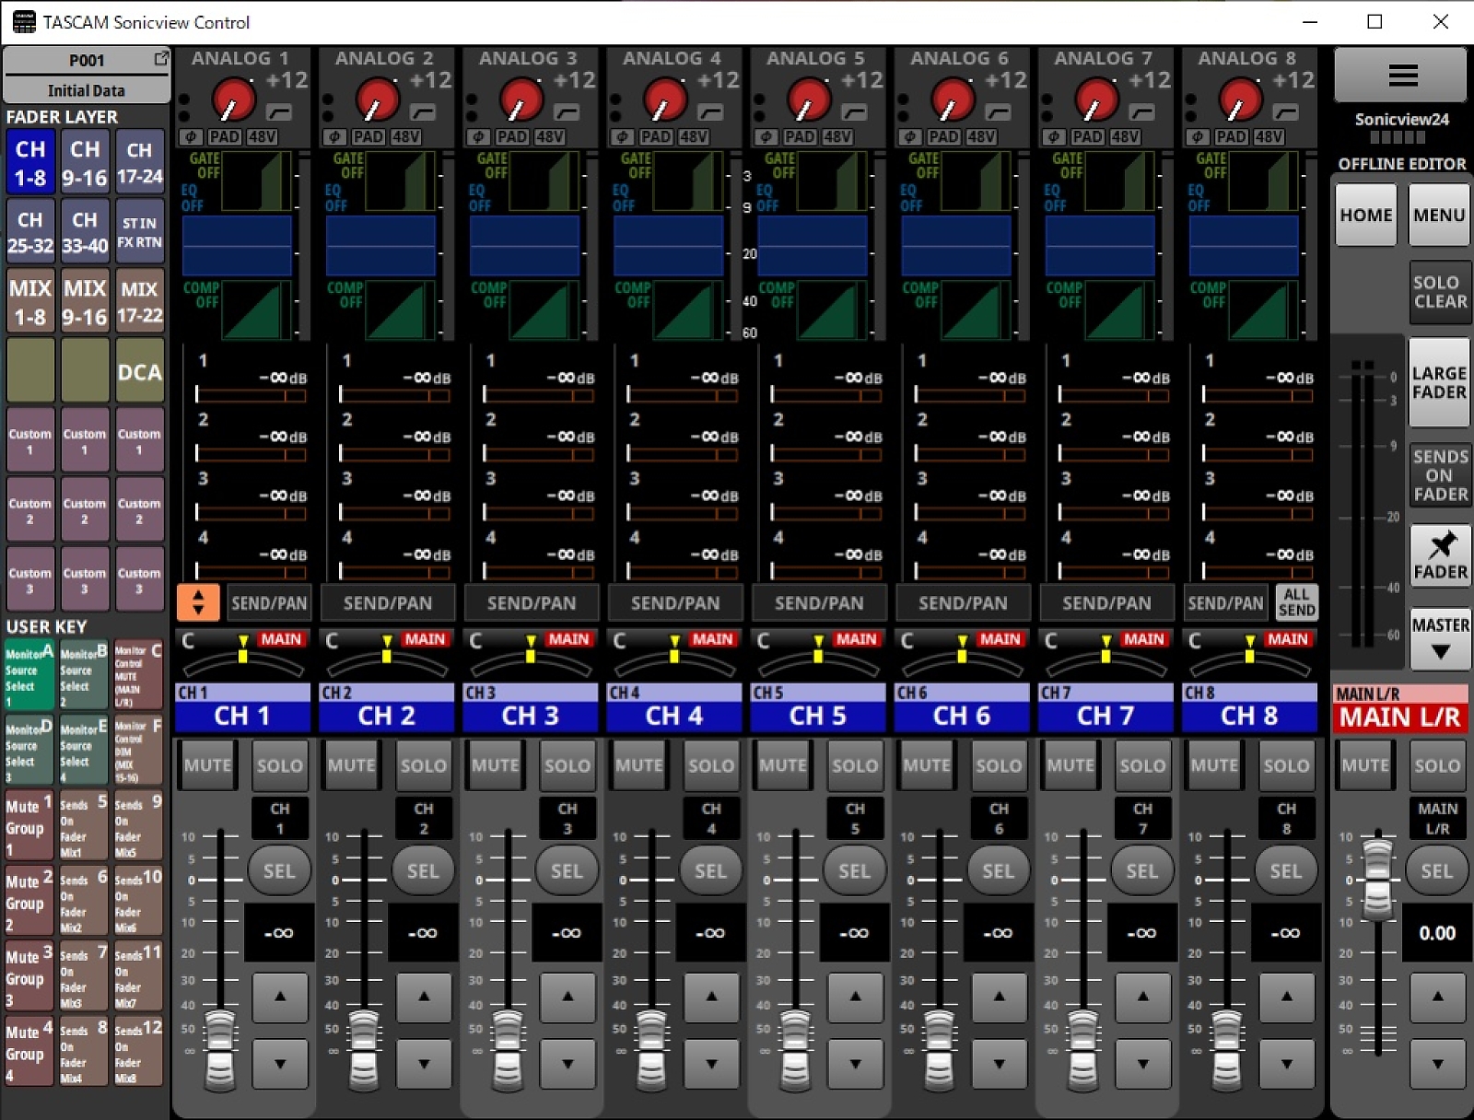
Task: Click the low-cut filter icon on ANALOG 3
Action: [567, 112]
